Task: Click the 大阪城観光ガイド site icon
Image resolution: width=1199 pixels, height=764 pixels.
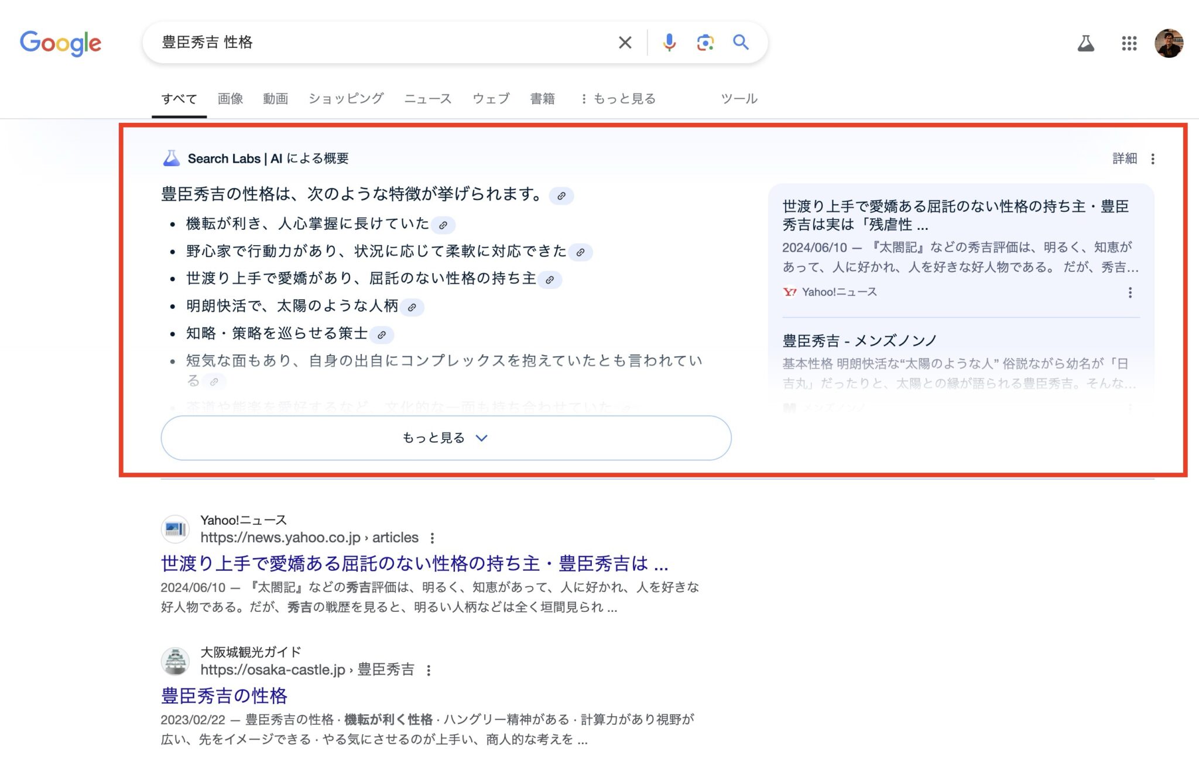Action: tap(176, 661)
